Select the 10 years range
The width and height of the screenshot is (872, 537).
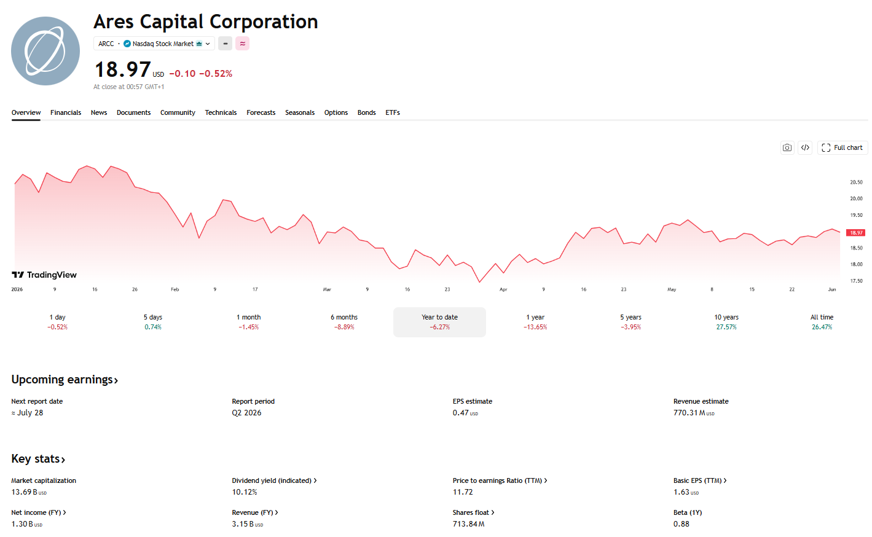pos(726,322)
